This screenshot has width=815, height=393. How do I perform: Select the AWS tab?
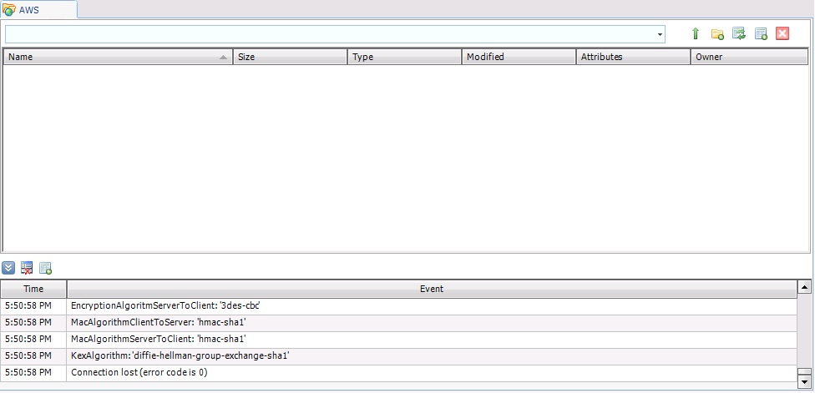point(39,9)
